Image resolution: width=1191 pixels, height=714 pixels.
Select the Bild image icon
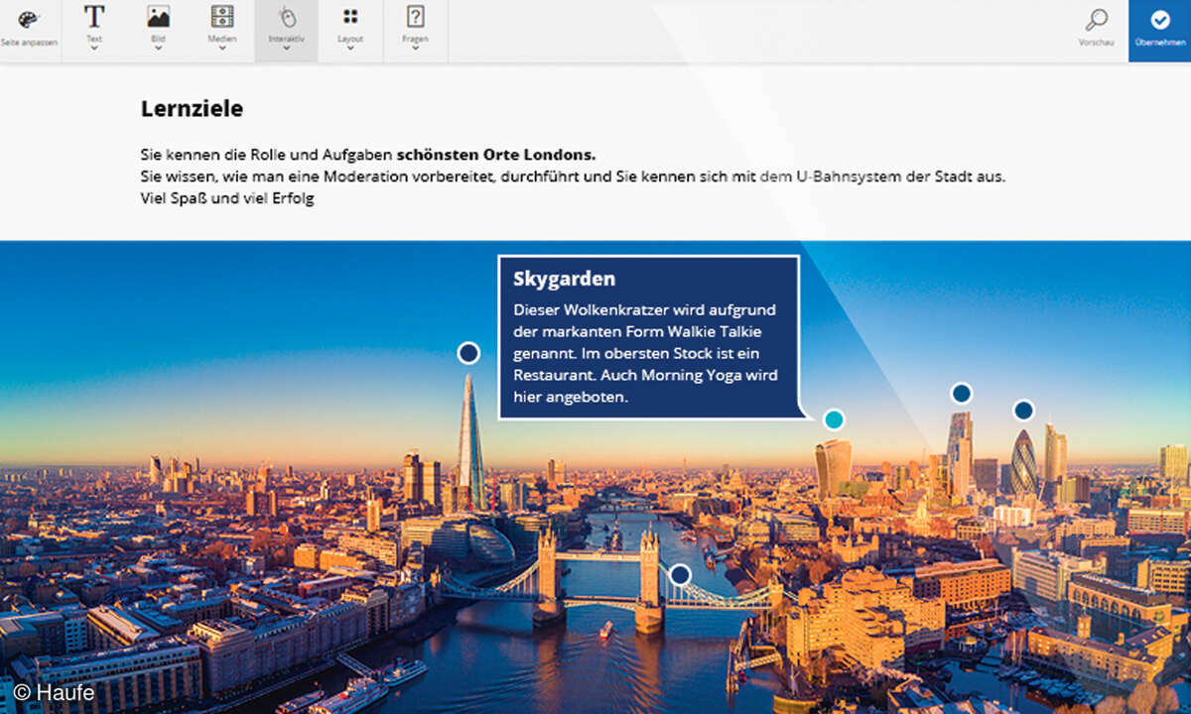pyautogui.click(x=158, y=17)
